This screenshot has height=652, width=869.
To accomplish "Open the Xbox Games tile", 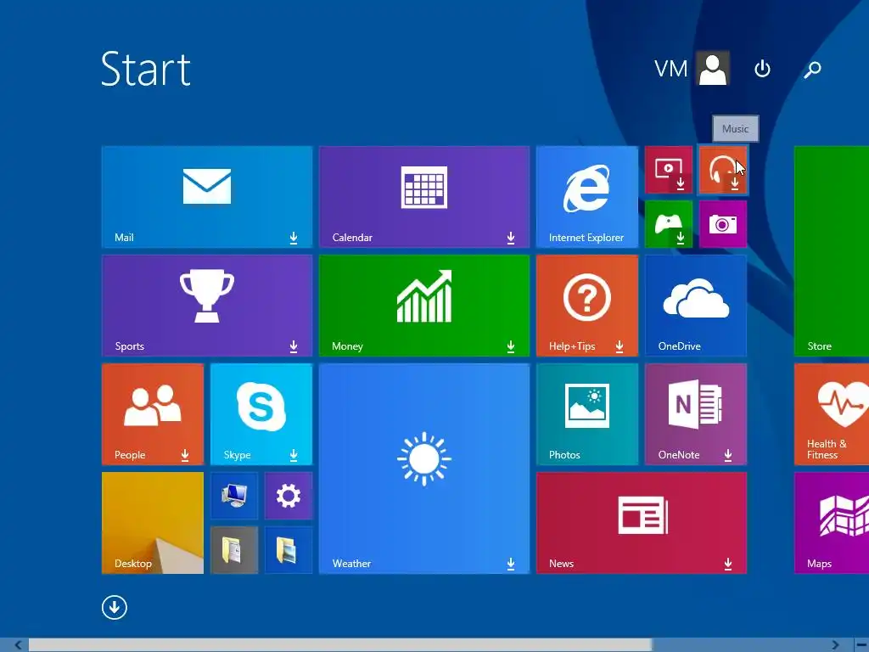I will [669, 224].
